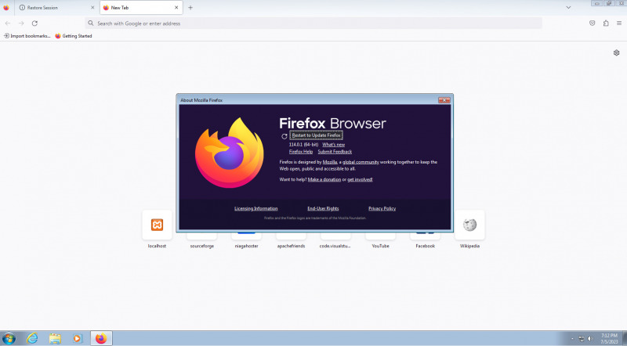Go forward with the forward arrow

(x=21, y=23)
